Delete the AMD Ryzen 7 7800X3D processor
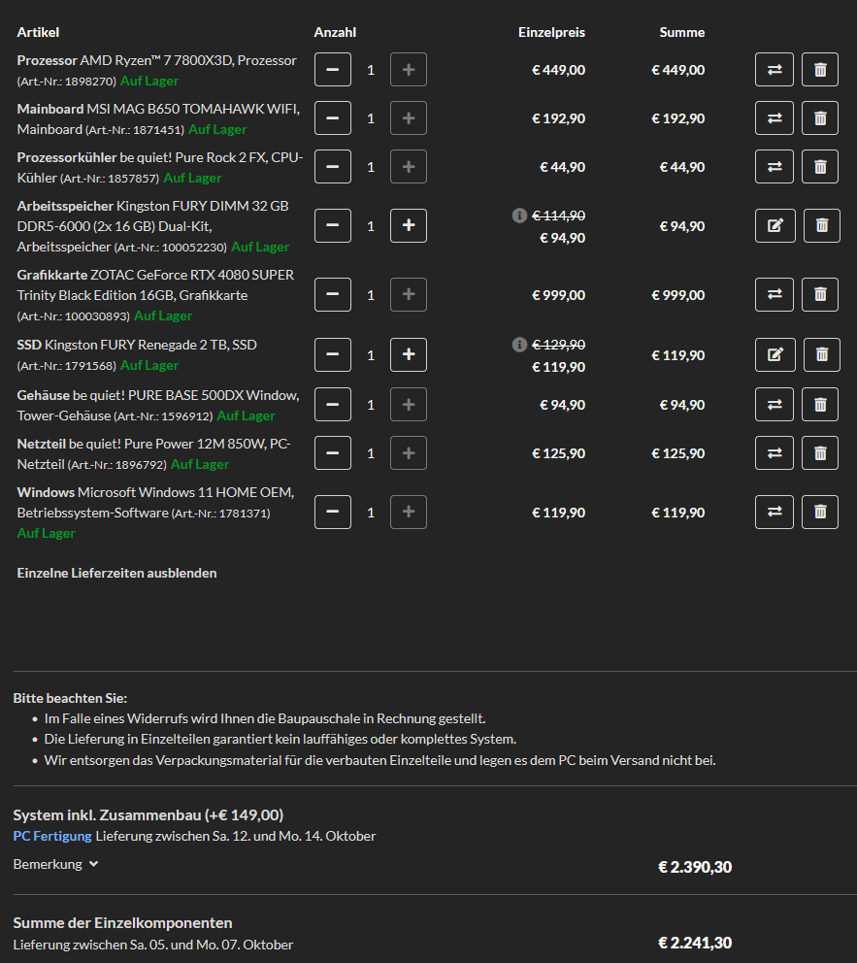The image size is (857, 963). point(820,69)
